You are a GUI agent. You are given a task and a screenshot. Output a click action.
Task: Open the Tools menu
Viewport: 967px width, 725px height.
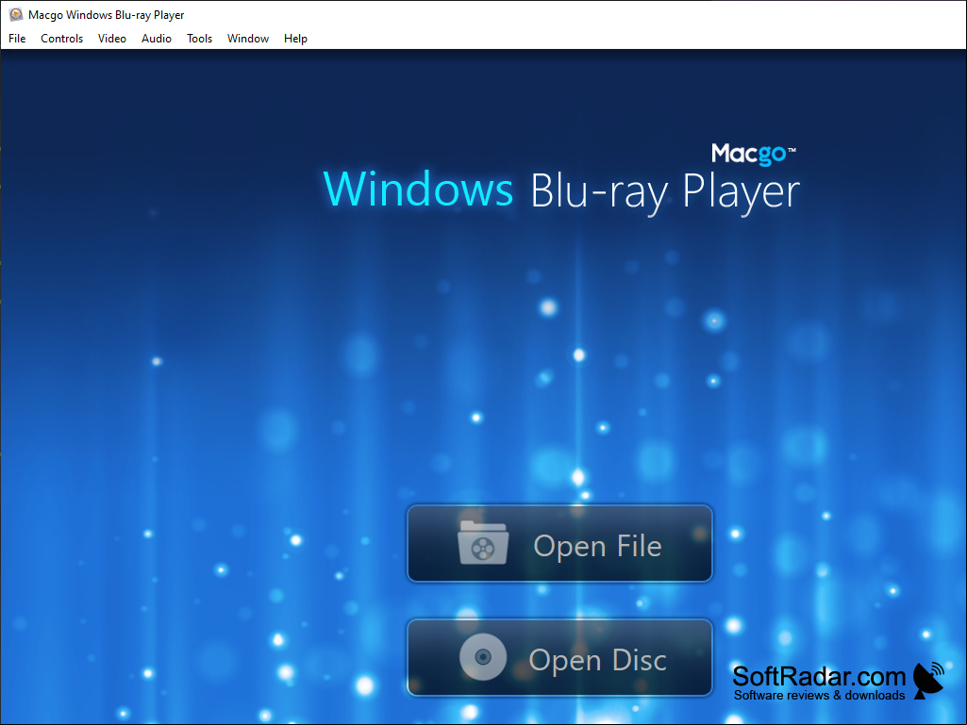tap(199, 39)
